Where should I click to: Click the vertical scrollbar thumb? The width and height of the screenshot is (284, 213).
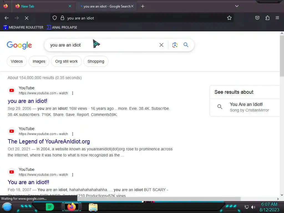click(282, 56)
